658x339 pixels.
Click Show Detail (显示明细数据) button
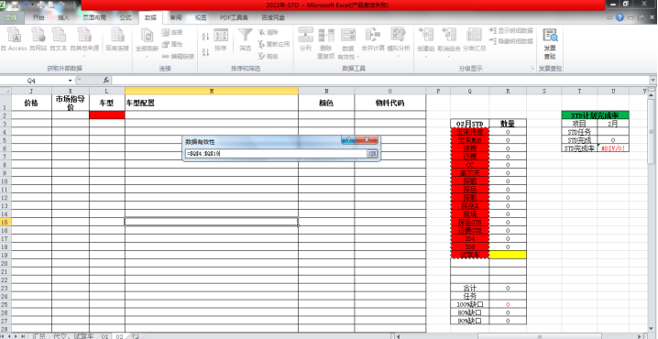[511, 30]
